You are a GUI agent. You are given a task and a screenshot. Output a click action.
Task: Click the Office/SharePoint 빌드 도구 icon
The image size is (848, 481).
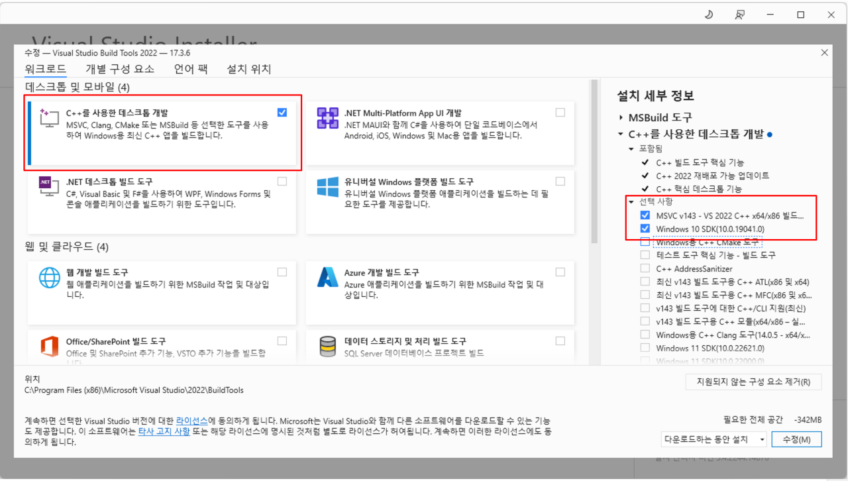50,346
